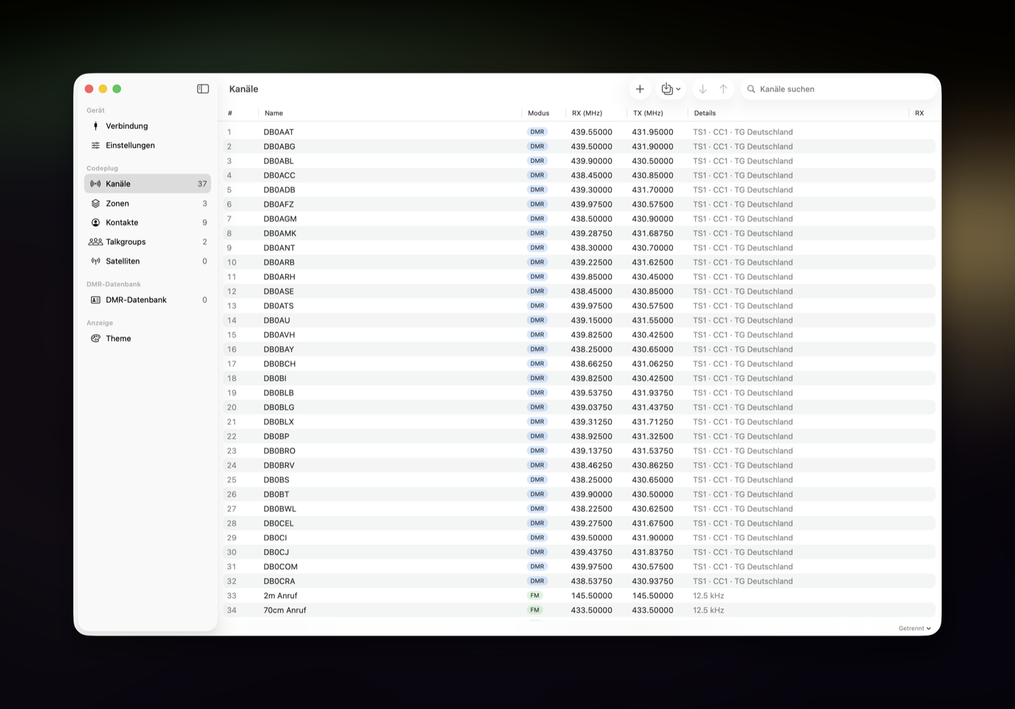Open the Satelliten section
The height and width of the screenshot is (709, 1015).
pos(147,261)
